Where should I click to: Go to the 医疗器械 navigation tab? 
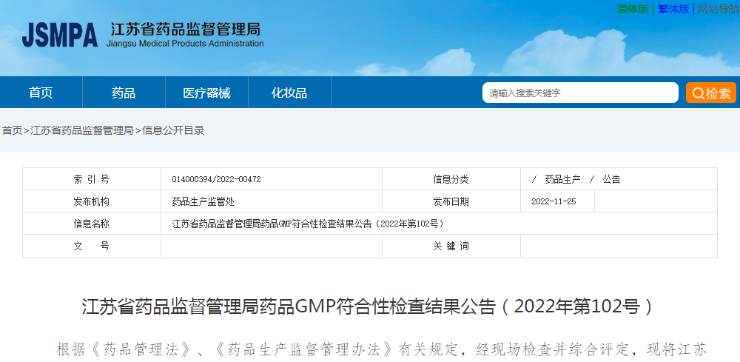coord(206,93)
